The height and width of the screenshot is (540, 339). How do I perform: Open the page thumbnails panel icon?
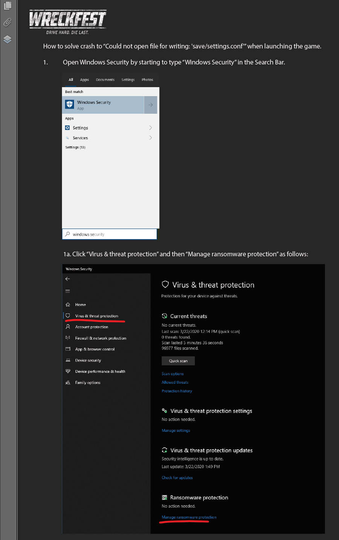click(x=7, y=6)
